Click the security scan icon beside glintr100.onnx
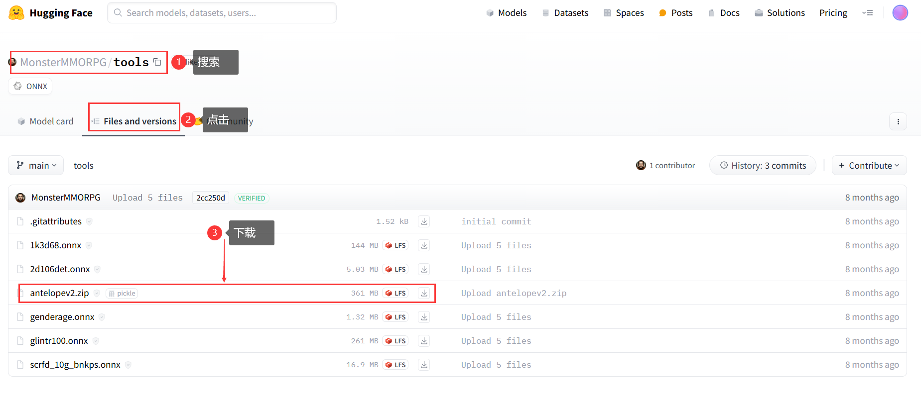The image size is (921, 410). pyautogui.click(x=96, y=341)
